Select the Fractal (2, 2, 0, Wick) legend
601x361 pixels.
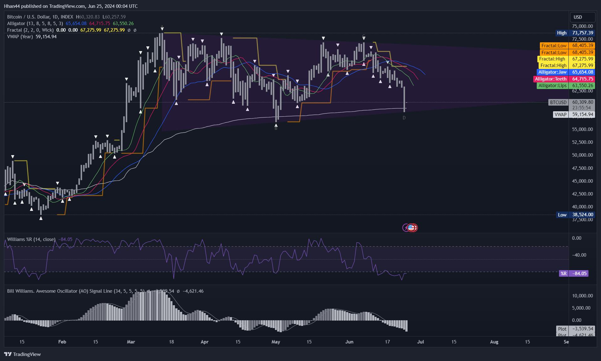(30, 30)
